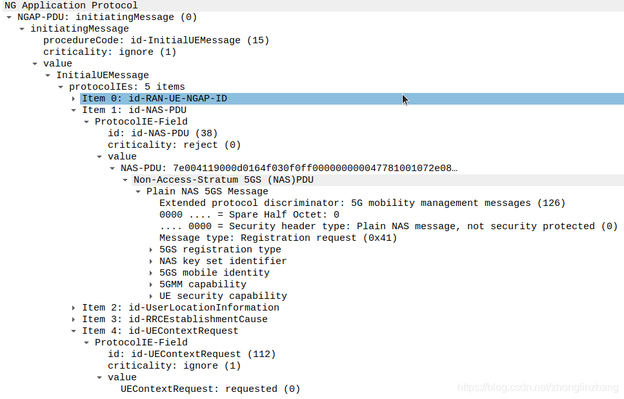Image resolution: width=624 pixels, height=399 pixels.
Task: Collapse value node above UEContextRequest requested
Action: pos(99,378)
